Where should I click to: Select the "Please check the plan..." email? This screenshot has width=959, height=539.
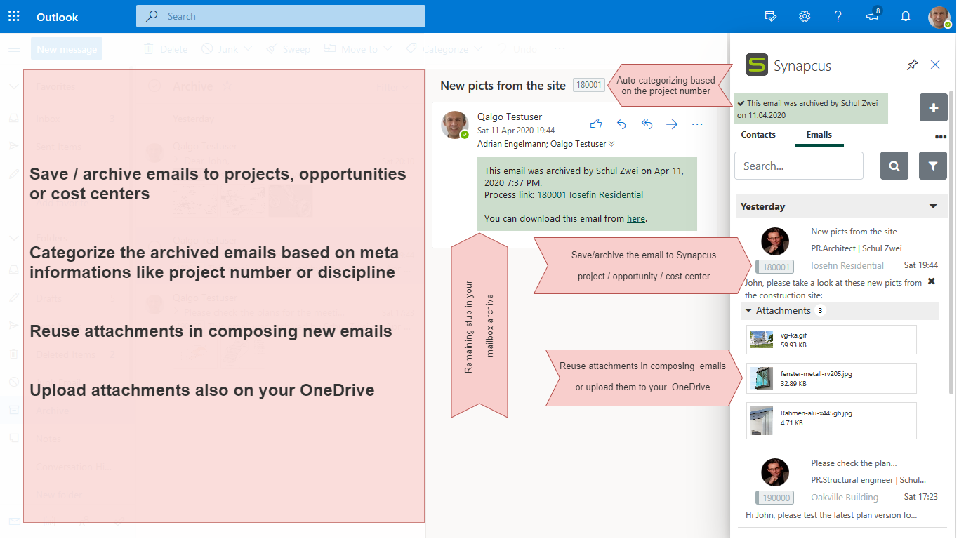pos(854,463)
